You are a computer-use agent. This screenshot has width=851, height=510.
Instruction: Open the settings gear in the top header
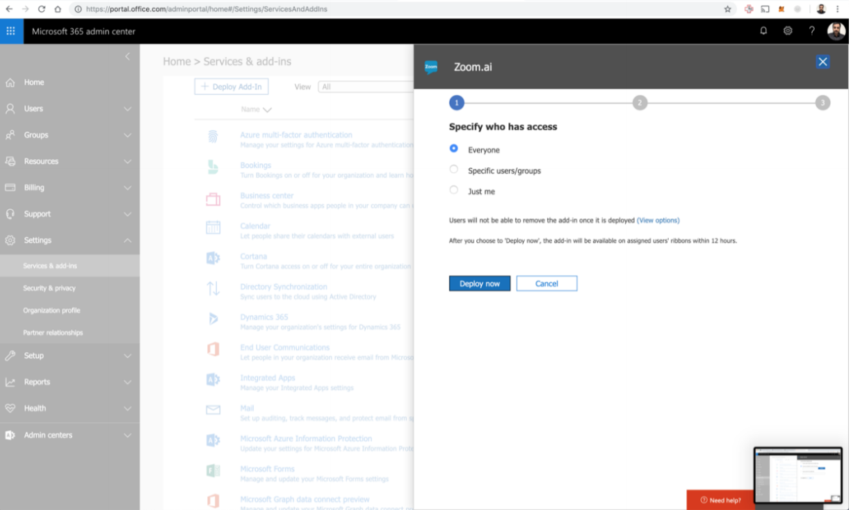(x=788, y=31)
